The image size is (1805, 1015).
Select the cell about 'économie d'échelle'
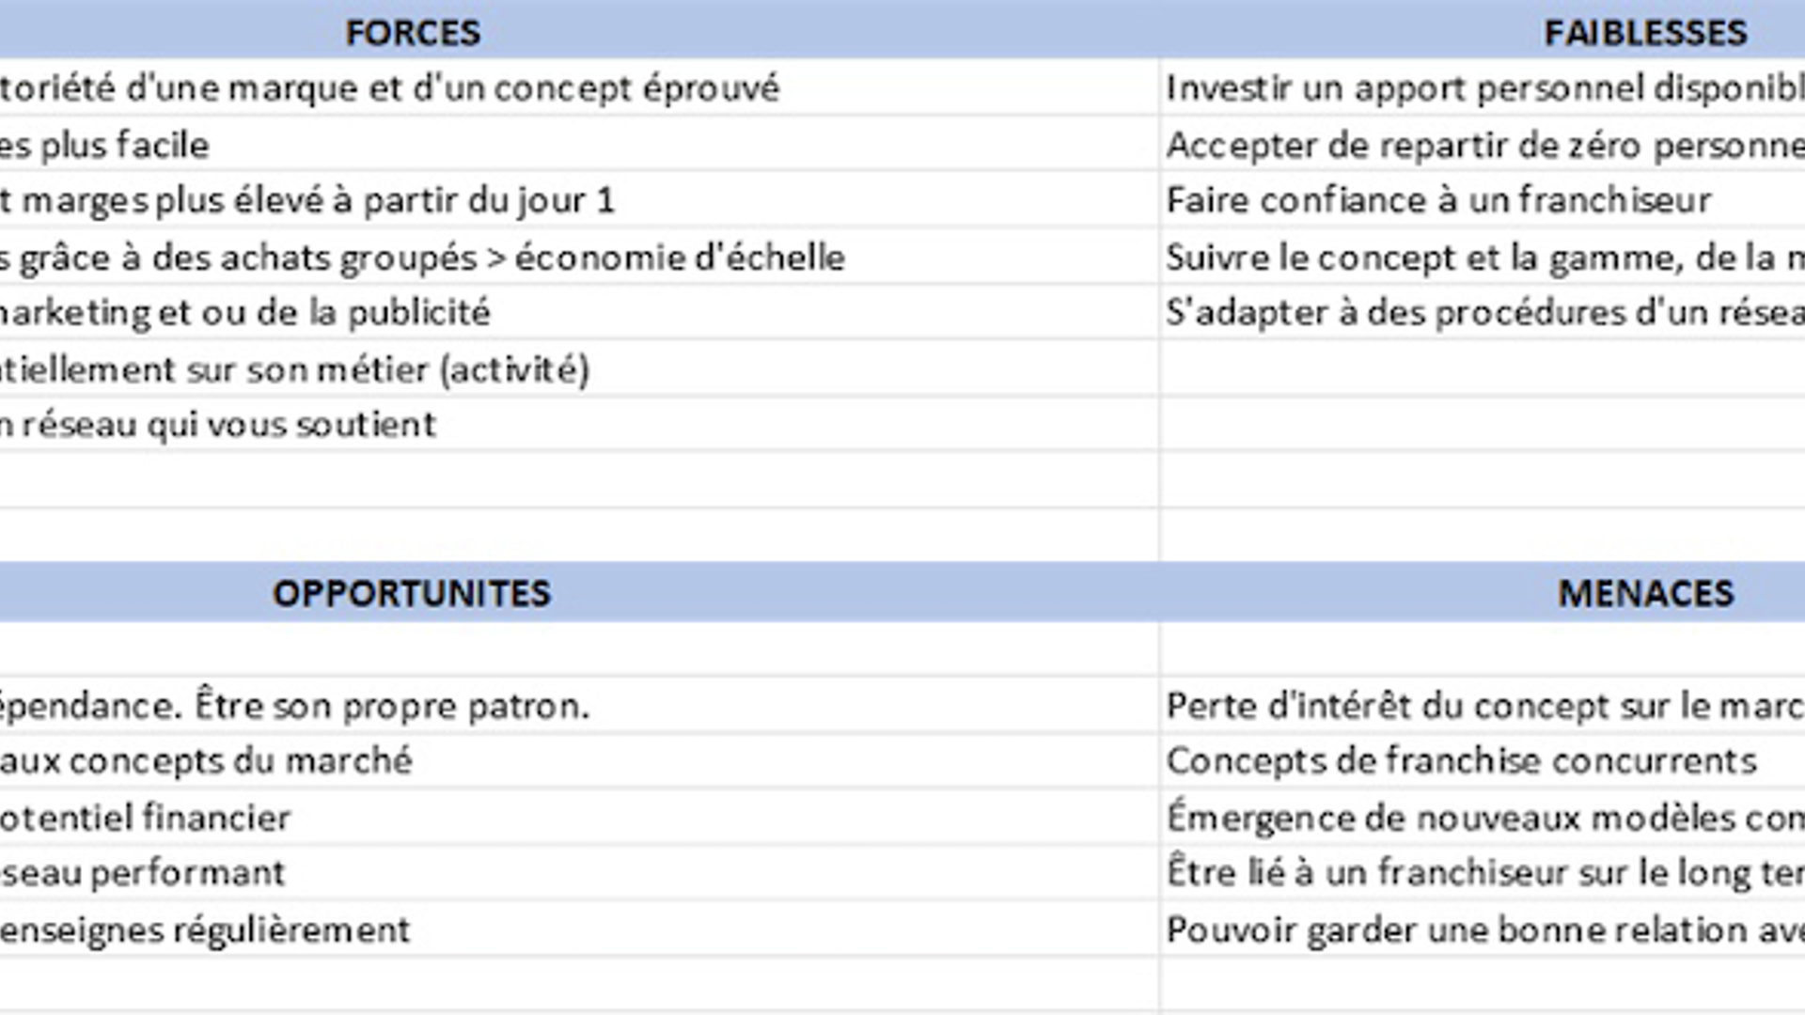[578, 256]
